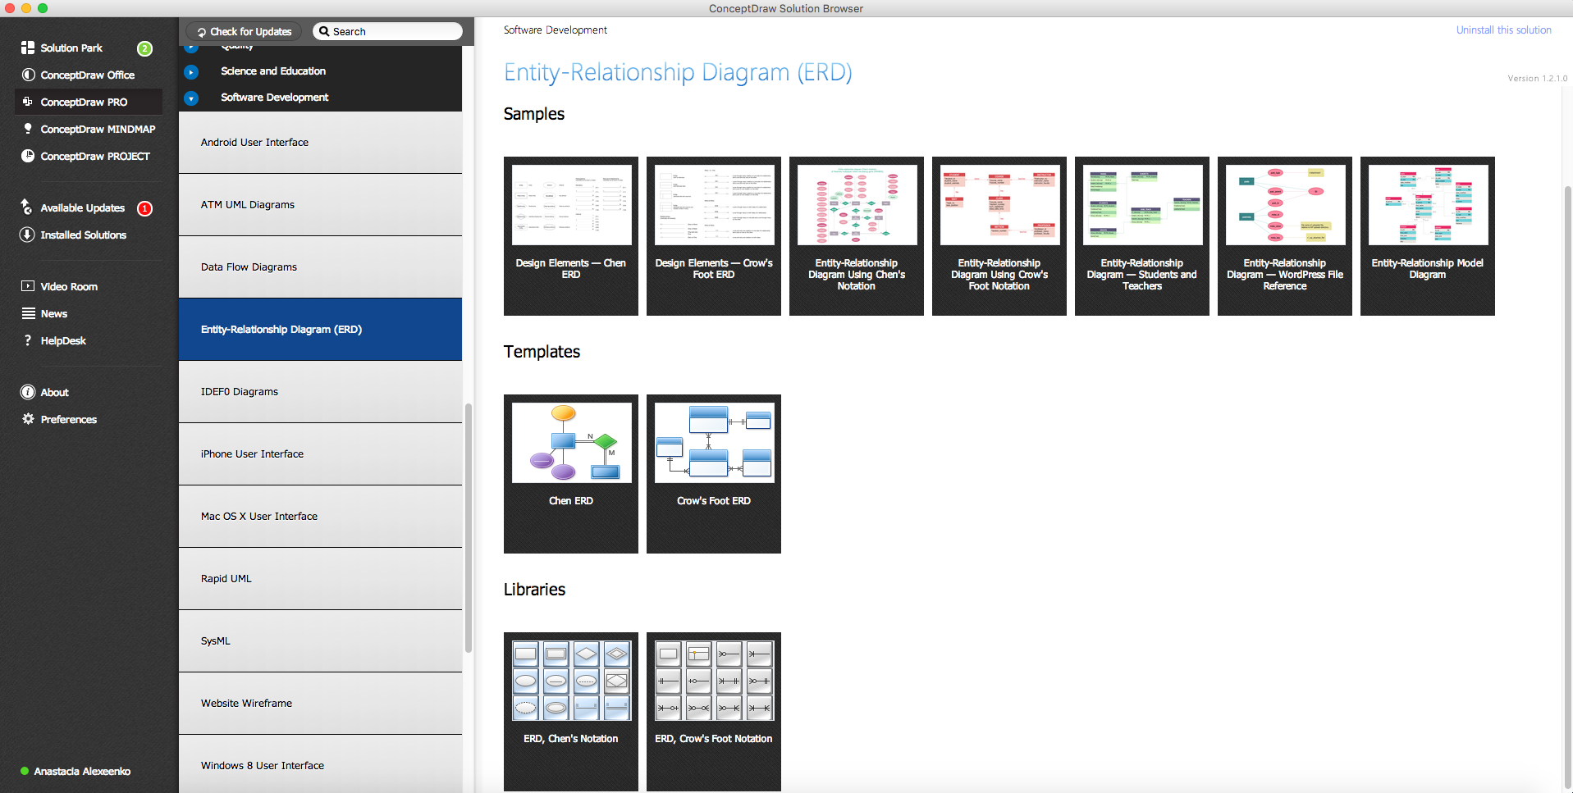This screenshot has height=793, width=1573.
Task: Select SysML solution
Action: [x=320, y=641]
